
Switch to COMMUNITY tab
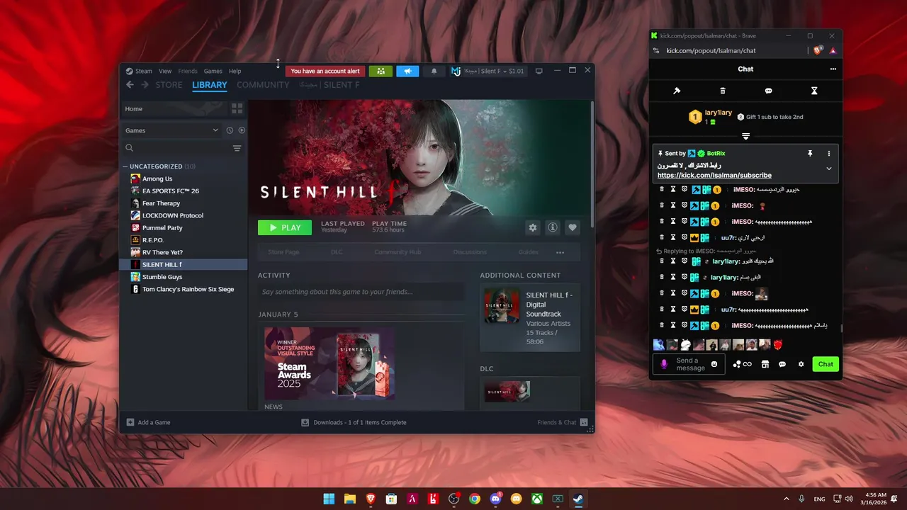click(x=263, y=85)
